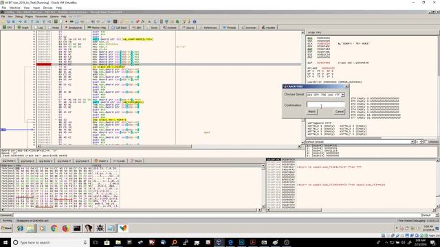Toggle the Unlocked checkbox in call stack panel
Screen dimensions: 440x247
click(426, 142)
